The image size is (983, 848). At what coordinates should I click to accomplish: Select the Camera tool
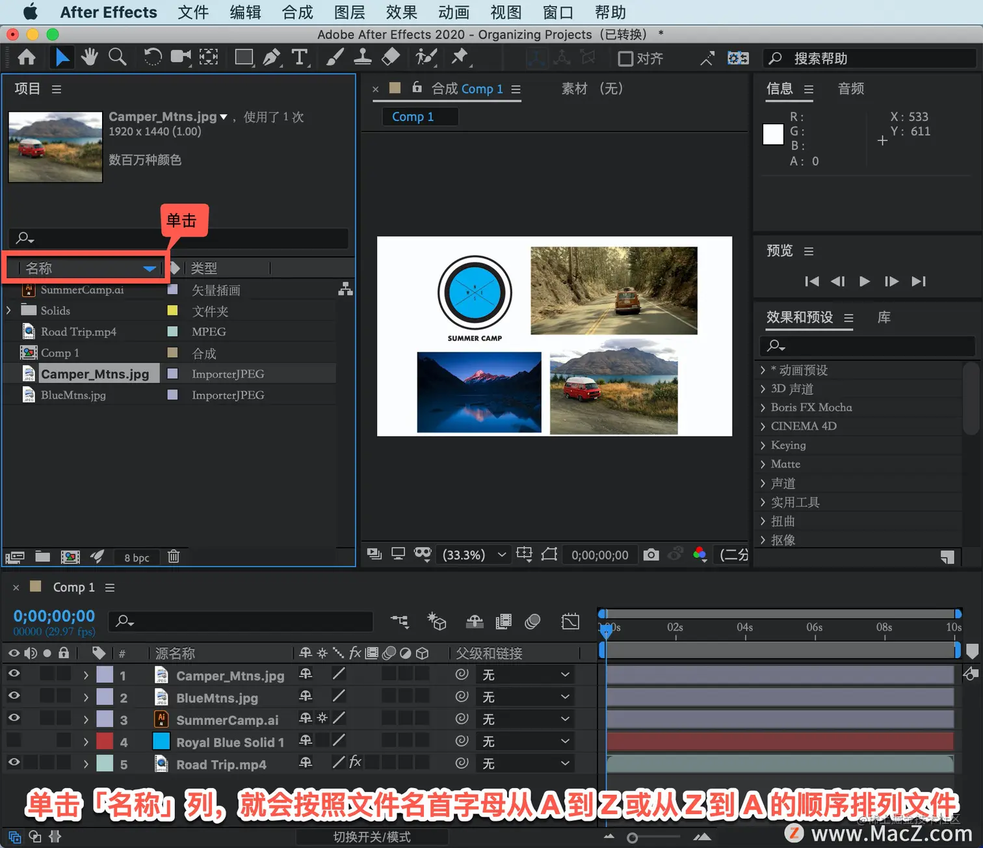[181, 58]
